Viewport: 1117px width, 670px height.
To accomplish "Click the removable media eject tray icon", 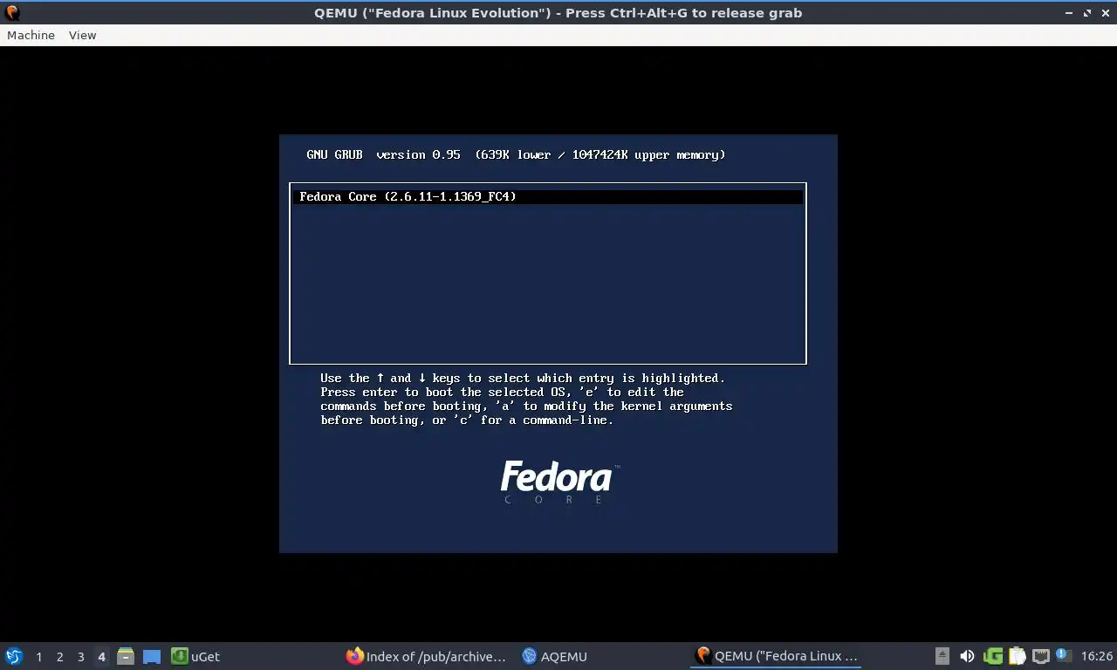I will coord(942,656).
